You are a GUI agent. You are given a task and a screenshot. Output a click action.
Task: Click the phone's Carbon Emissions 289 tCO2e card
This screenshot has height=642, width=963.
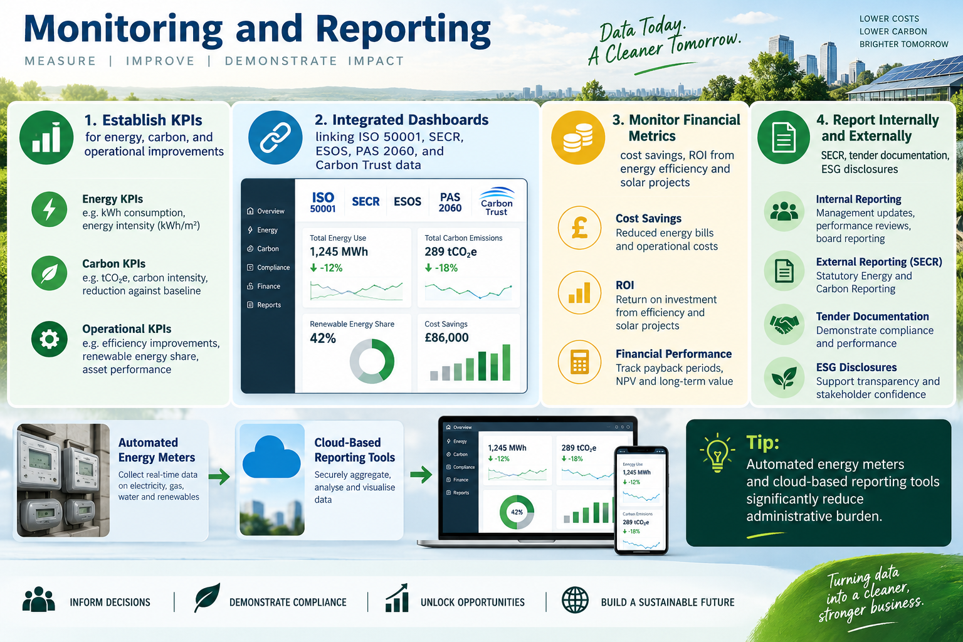click(641, 530)
